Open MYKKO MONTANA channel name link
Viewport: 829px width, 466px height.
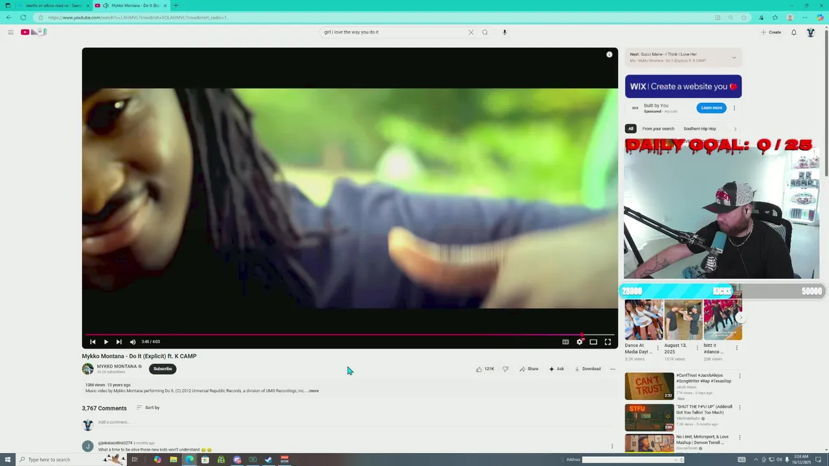(x=117, y=366)
